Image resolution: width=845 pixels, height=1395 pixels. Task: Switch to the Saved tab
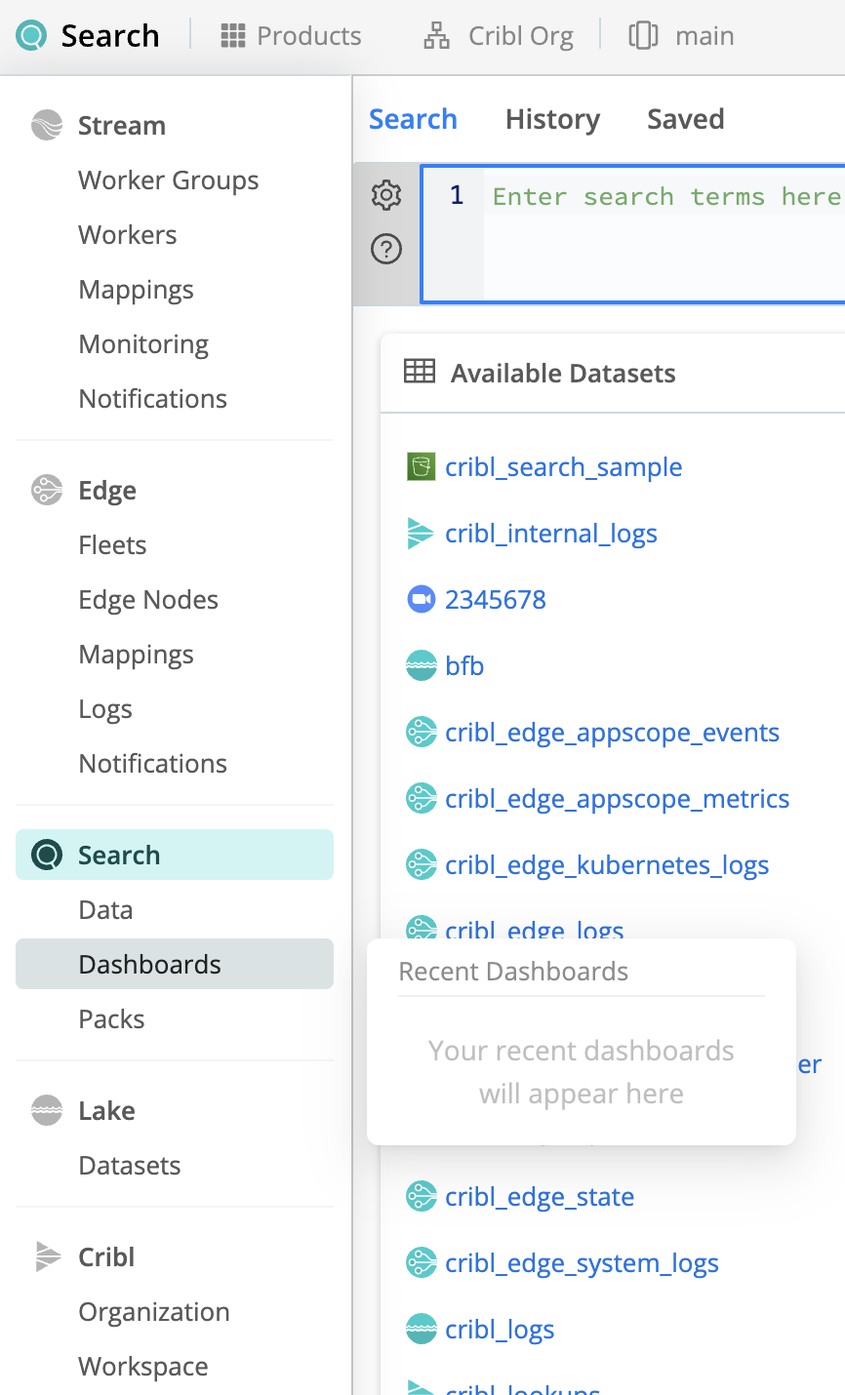click(x=686, y=119)
